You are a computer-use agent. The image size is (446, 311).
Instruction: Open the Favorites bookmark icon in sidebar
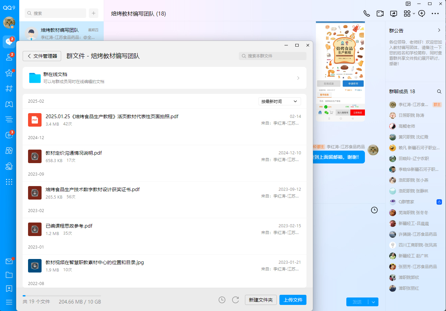click(9, 288)
